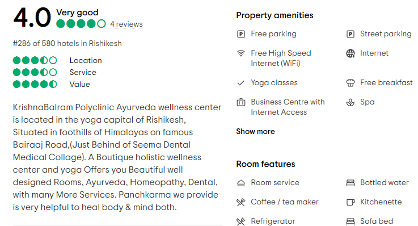Click the #286 of 580 hotels ranking text
418x226 pixels.
67,44
